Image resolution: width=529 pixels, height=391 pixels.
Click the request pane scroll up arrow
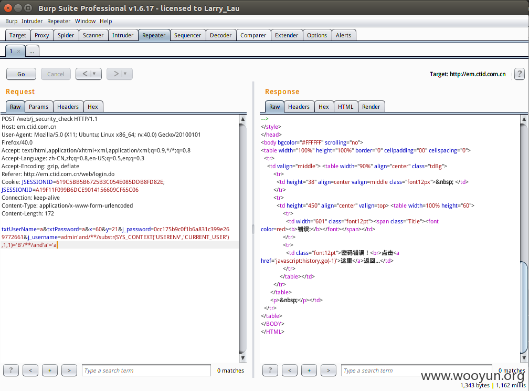point(242,119)
